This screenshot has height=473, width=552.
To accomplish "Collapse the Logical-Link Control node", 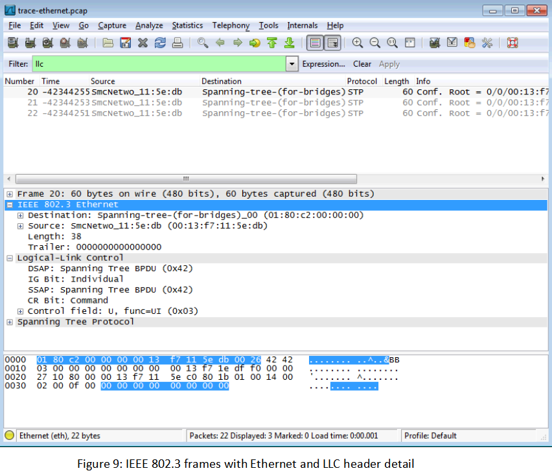I will point(10,258).
